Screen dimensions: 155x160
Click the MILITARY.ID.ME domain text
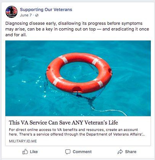[23, 141]
